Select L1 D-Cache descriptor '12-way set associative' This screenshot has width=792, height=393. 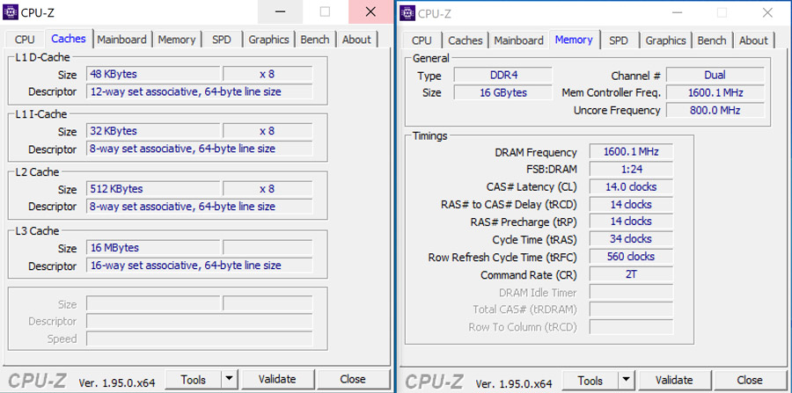click(200, 91)
